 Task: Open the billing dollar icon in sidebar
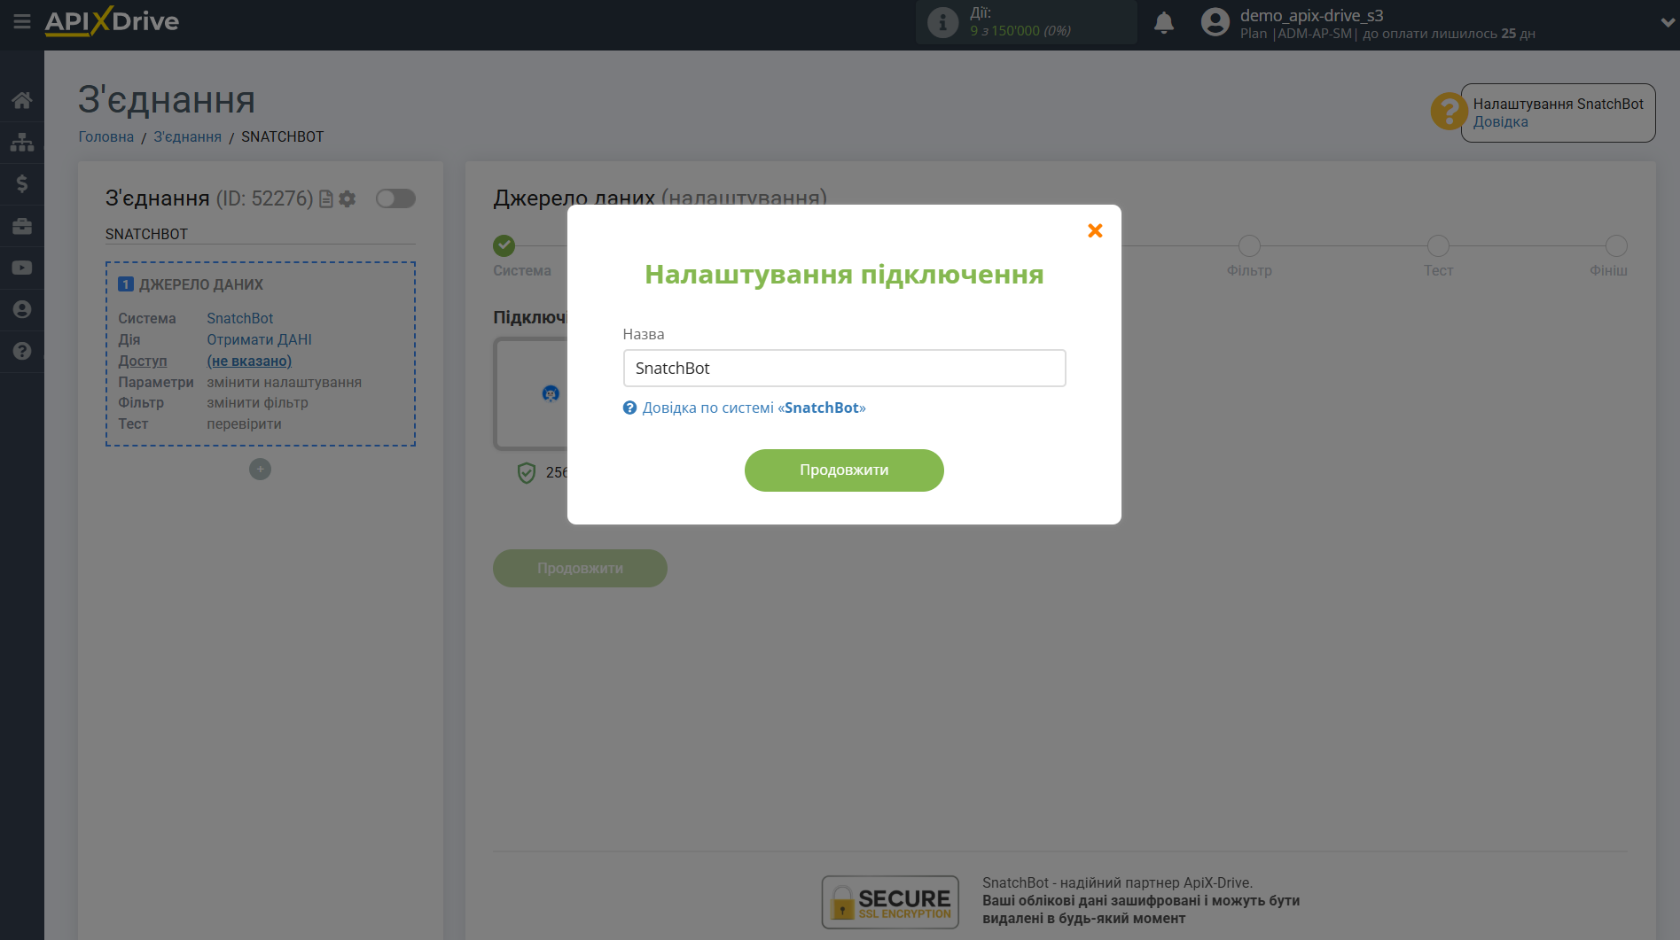pos(22,183)
